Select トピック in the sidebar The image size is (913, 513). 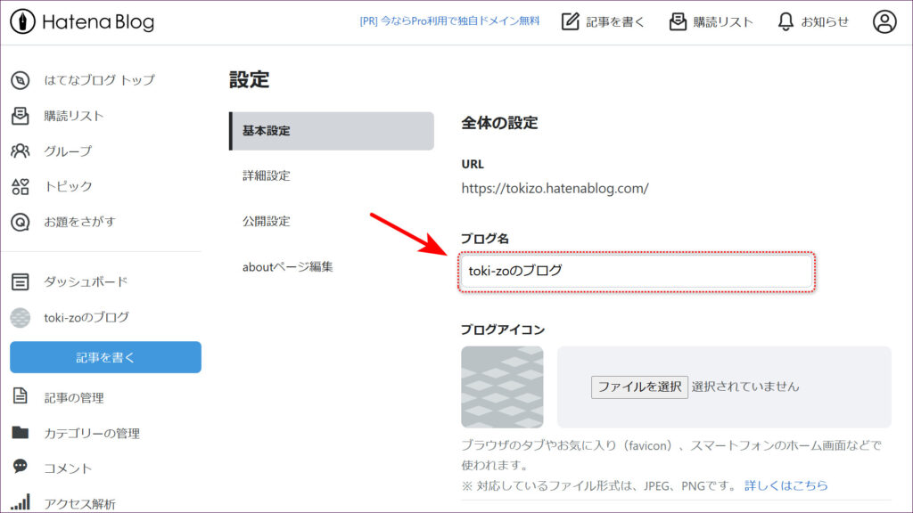pyautogui.click(x=68, y=186)
